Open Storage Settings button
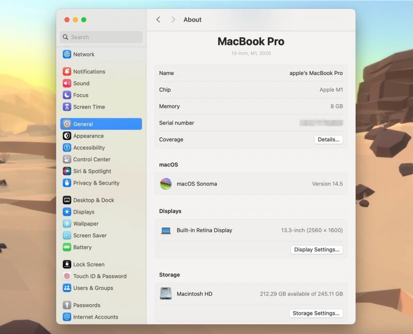The width and height of the screenshot is (413, 334). coord(316,313)
